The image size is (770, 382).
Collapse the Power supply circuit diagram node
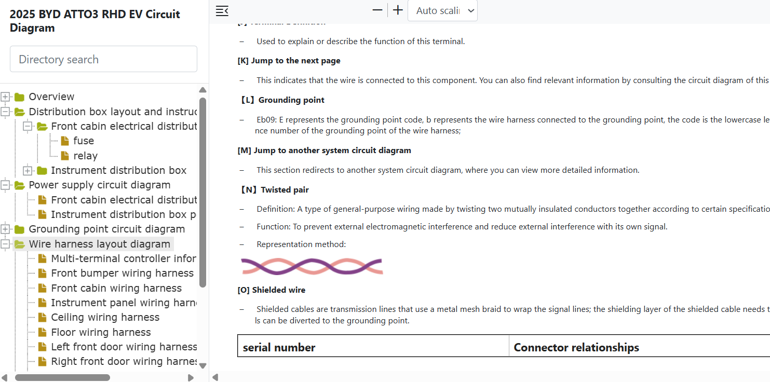coord(6,185)
